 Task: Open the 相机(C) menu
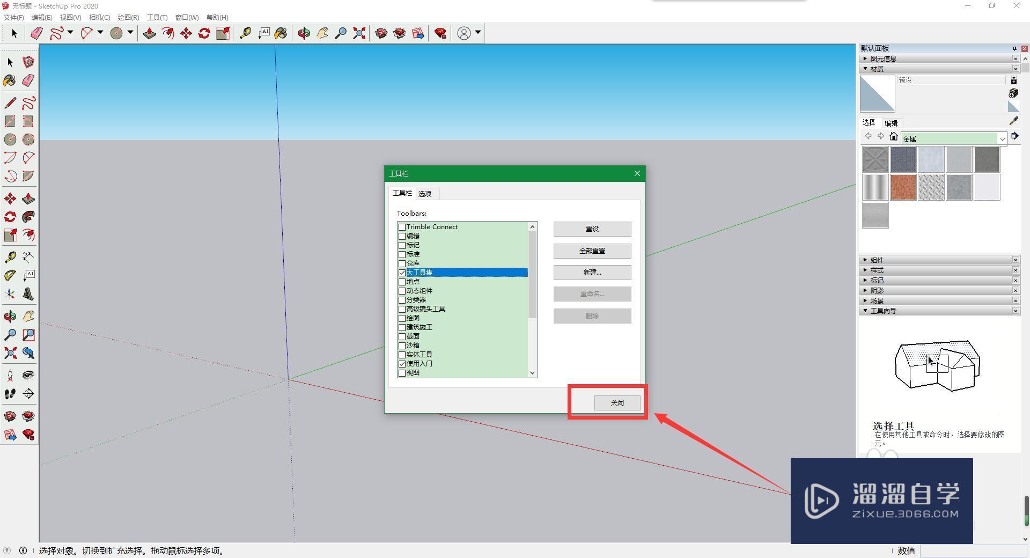(99, 17)
